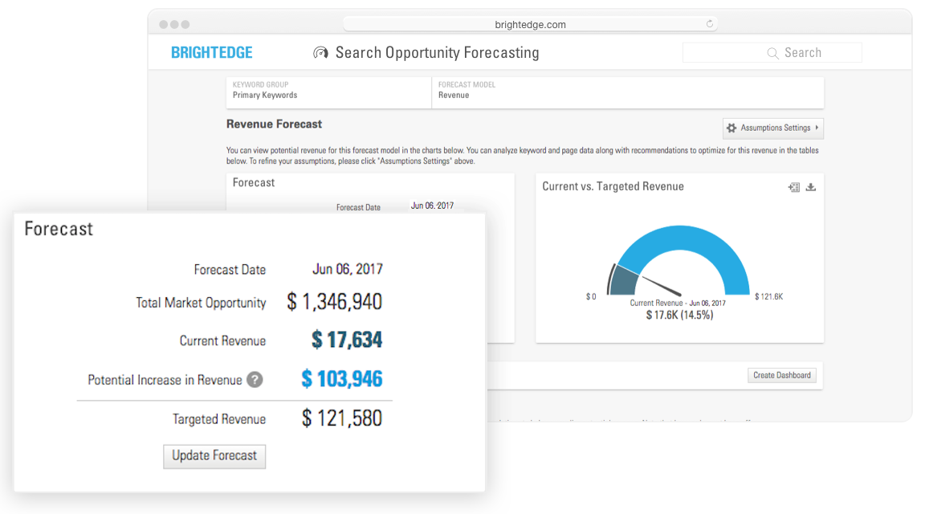Click the Create Dashboard button

click(781, 375)
